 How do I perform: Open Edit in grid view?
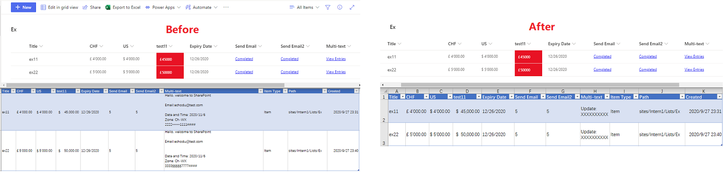click(59, 8)
